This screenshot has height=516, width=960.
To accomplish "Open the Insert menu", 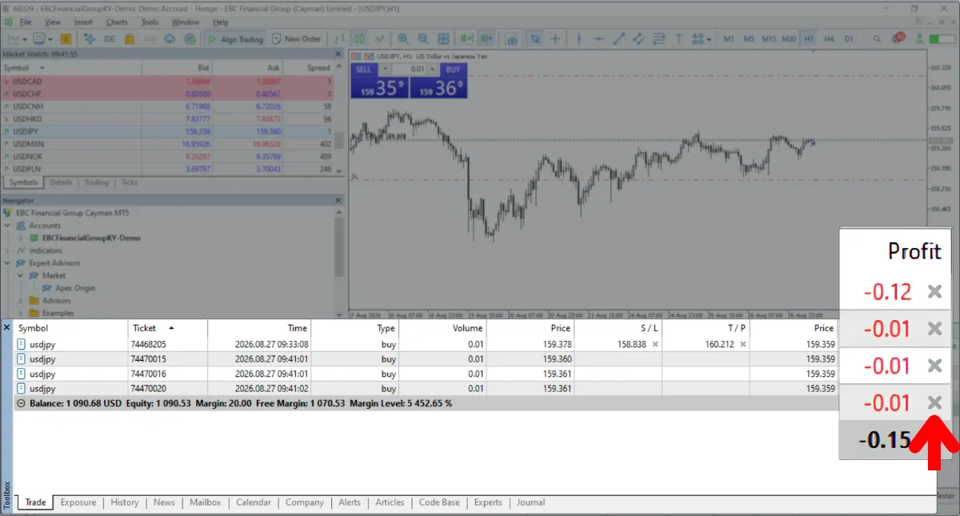I will [83, 22].
